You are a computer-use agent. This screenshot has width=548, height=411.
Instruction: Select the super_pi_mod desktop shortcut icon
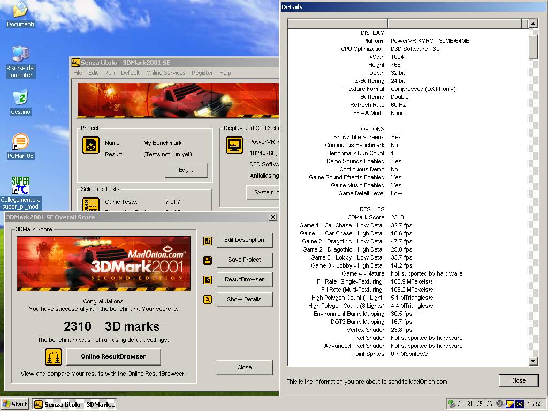21,185
